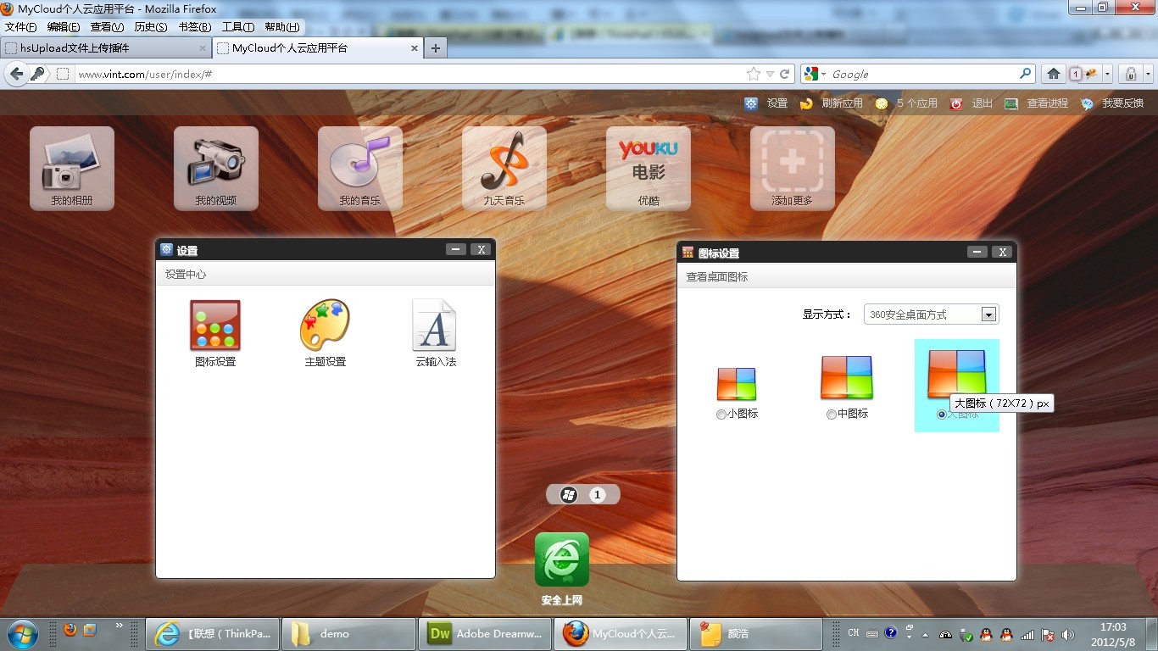Open the 文件 menu

(21, 27)
